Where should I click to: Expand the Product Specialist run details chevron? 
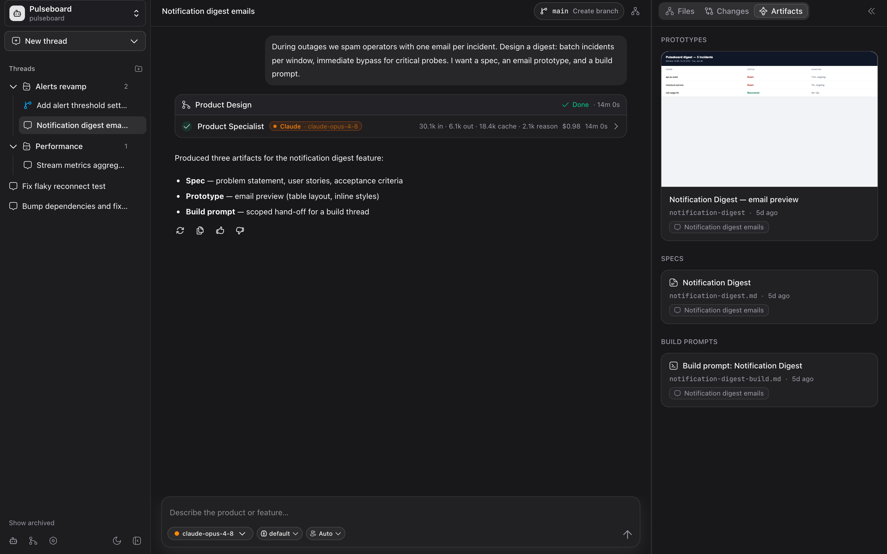pyautogui.click(x=616, y=126)
